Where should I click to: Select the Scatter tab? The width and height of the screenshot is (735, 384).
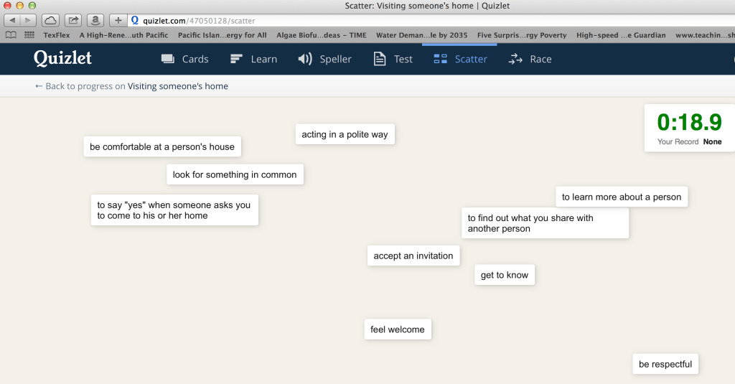pyautogui.click(x=460, y=59)
